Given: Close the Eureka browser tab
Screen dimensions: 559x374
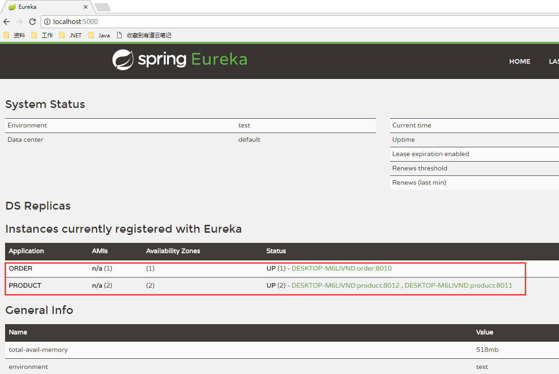Looking at the screenshot, I should coord(86,7).
